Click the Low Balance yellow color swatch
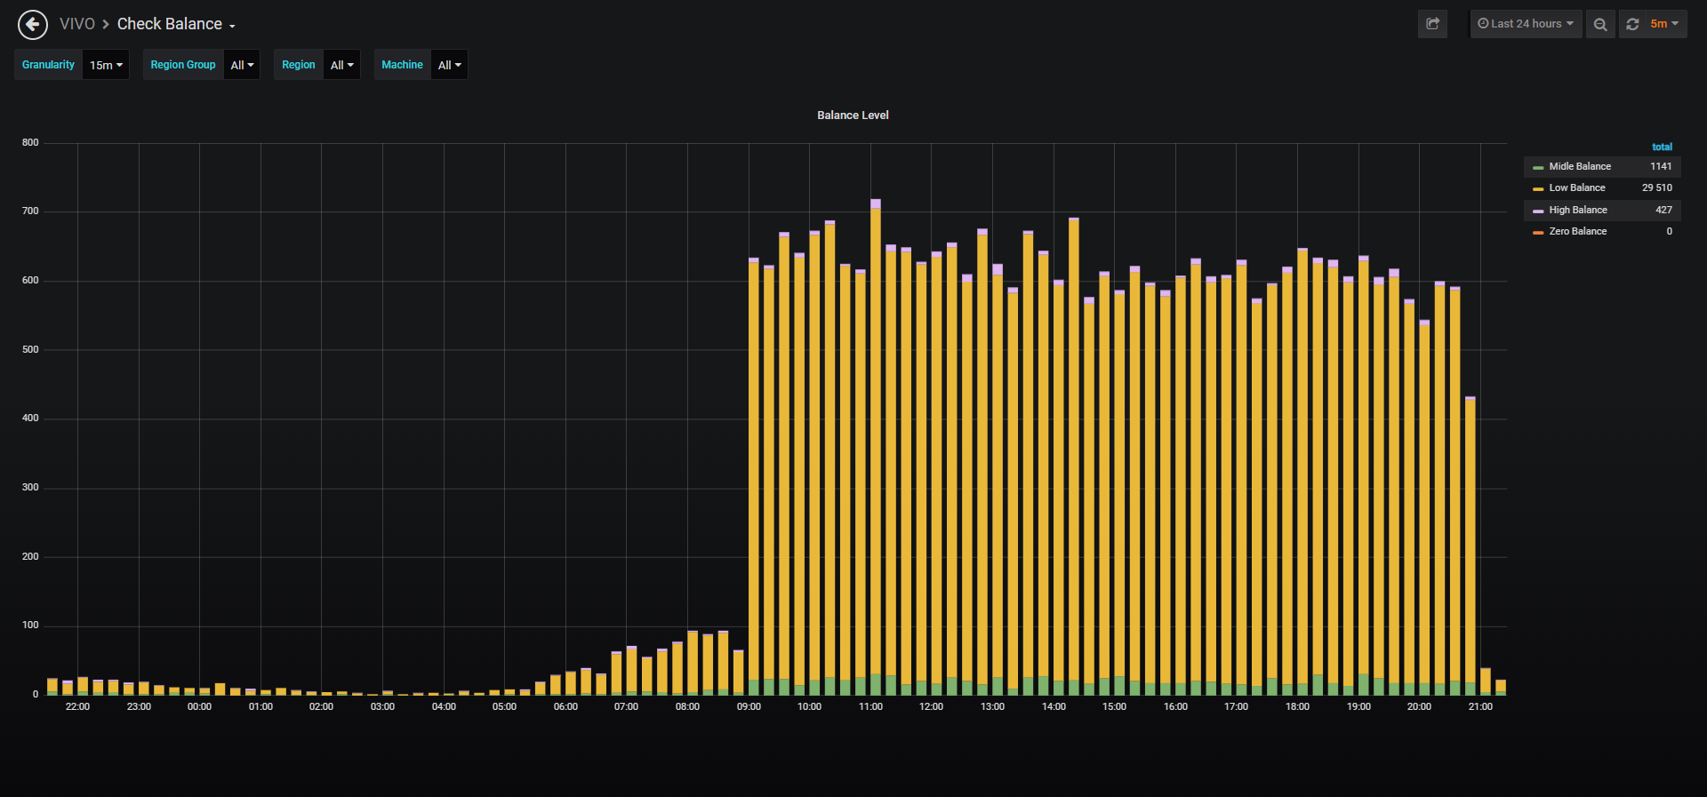This screenshot has height=797, width=1707. 1538,188
